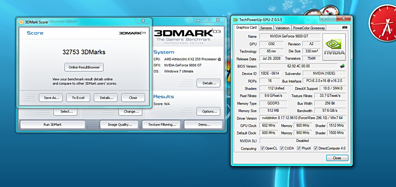Click the Score: N/A results text
Screen dimensions: 396x187
(162, 104)
